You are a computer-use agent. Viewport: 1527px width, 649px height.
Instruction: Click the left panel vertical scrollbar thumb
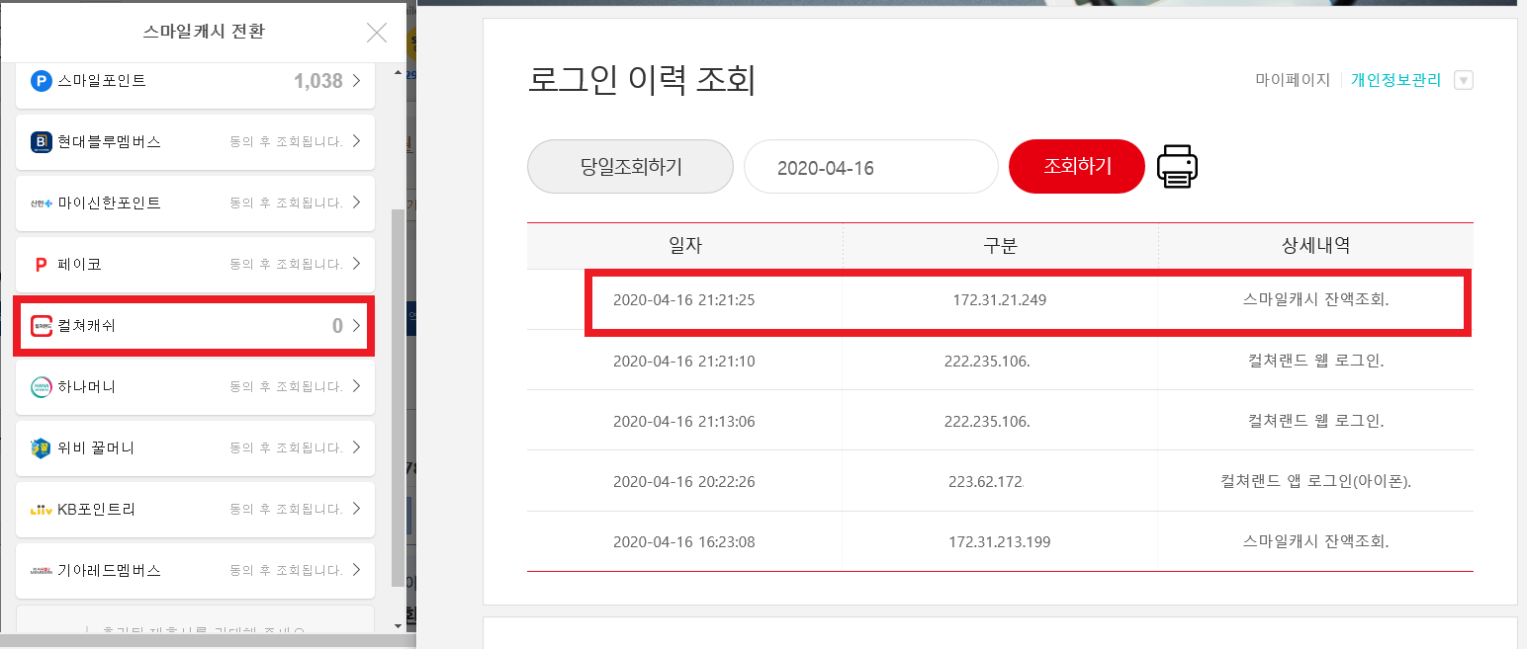click(399, 397)
